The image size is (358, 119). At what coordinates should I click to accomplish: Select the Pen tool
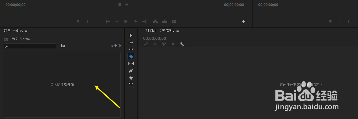pyautogui.click(x=131, y=70)
